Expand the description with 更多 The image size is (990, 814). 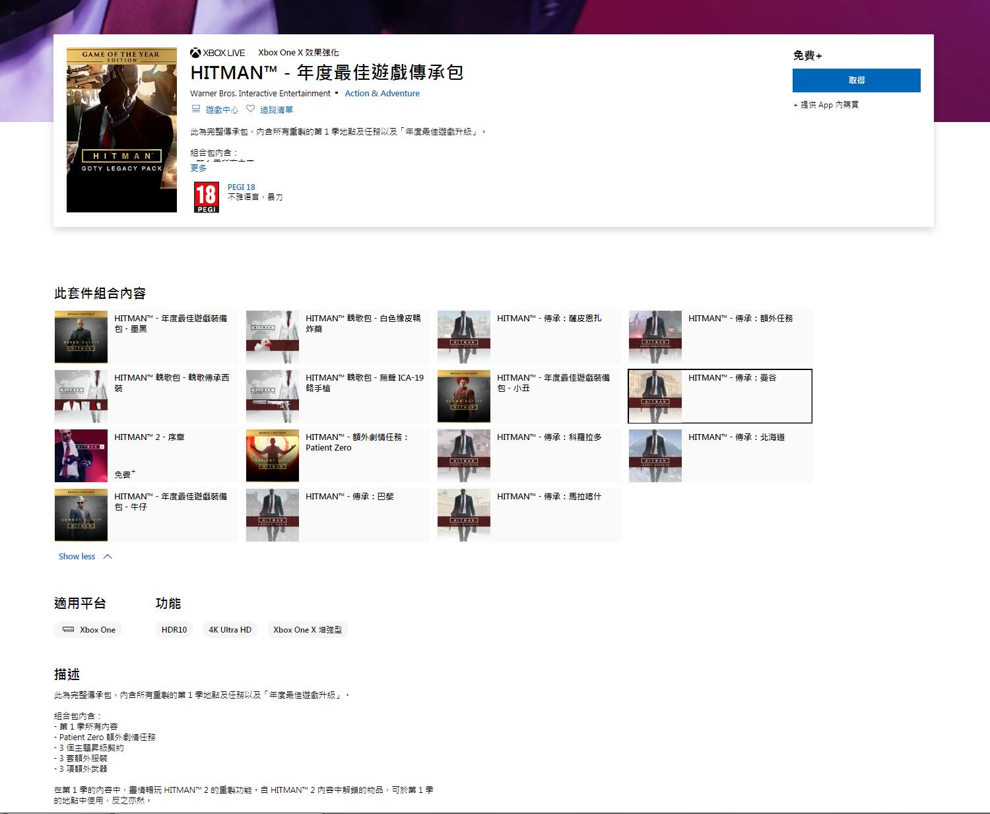coord(199,168)
